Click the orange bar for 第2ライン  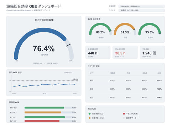[43, 112]
